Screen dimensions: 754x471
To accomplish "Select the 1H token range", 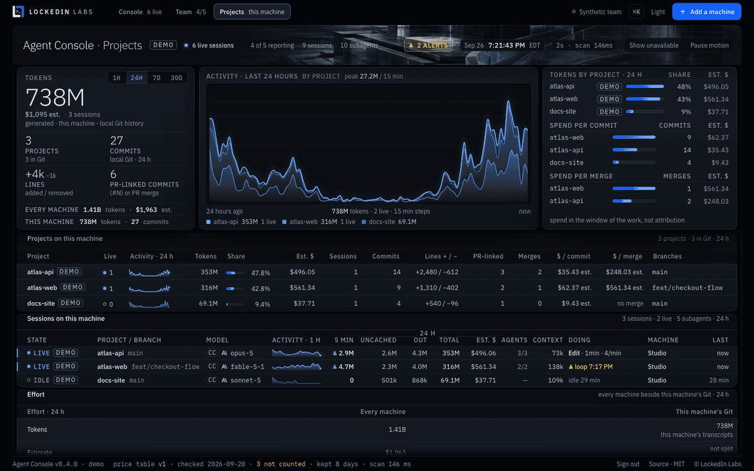I will (x=117, y=78).
